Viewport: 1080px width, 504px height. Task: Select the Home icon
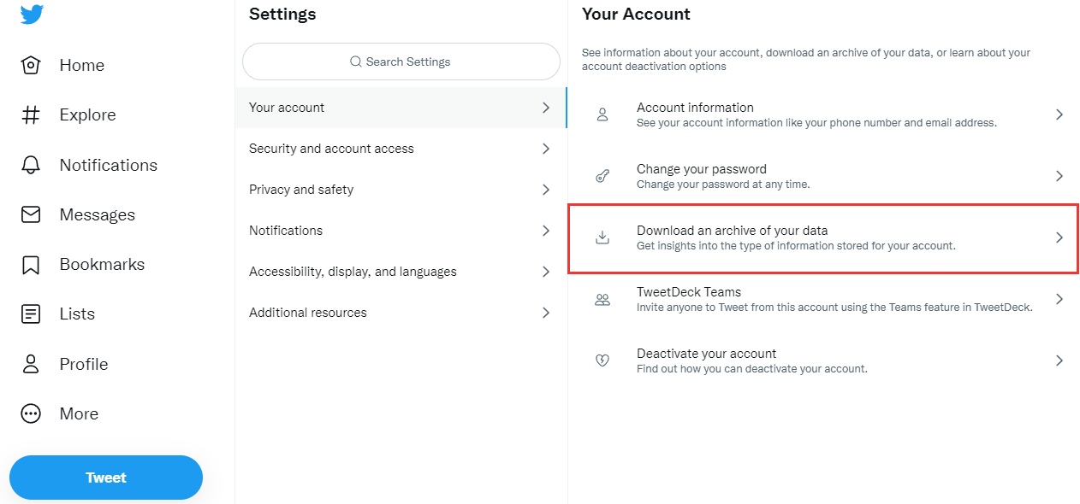pos(30,64)
